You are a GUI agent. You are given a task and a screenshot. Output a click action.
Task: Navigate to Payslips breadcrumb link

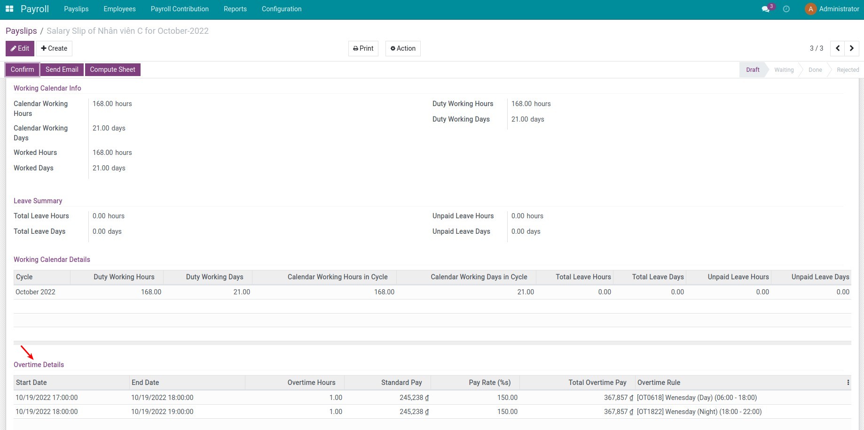coord(21,31)
